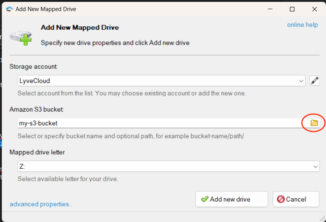Image resolution: width=326 pixels, height=222 pixels.
Task: Browse buckets using the yellow folder icon
Action: pyautogui.click(x=314, y=123)
